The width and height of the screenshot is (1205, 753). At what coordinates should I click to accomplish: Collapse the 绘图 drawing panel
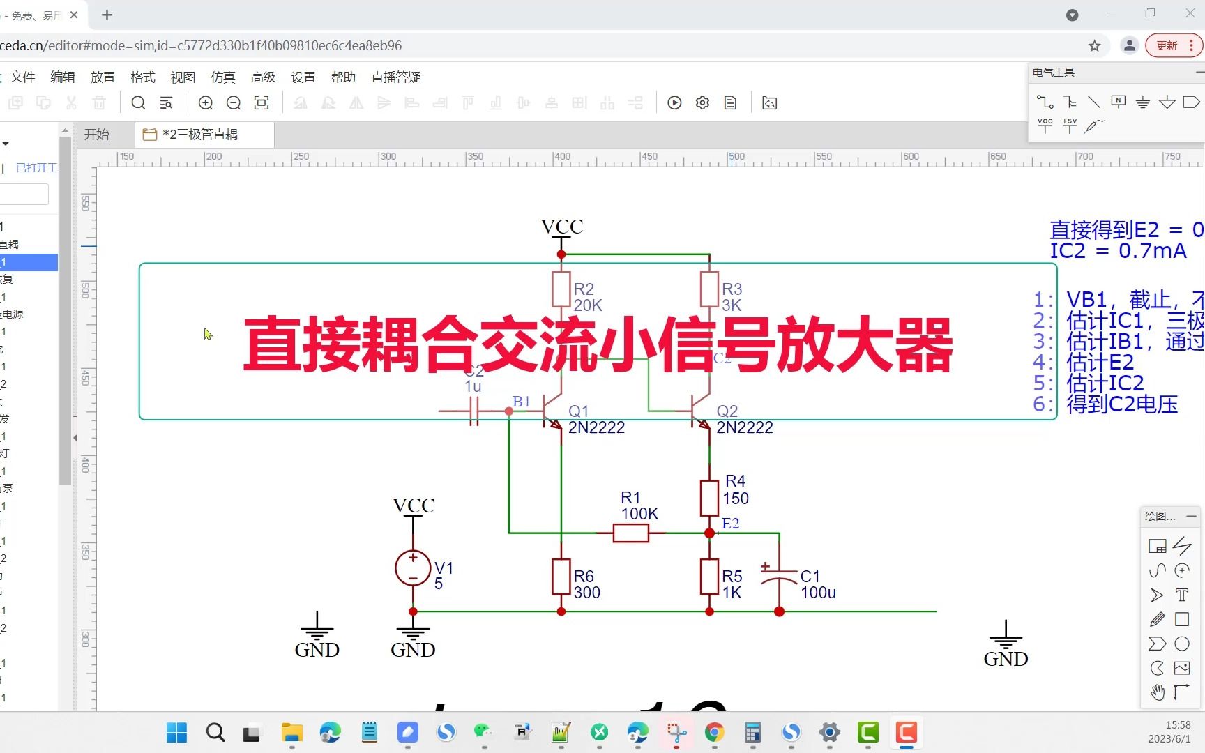pyautogui.click(x=1191, y=516)
